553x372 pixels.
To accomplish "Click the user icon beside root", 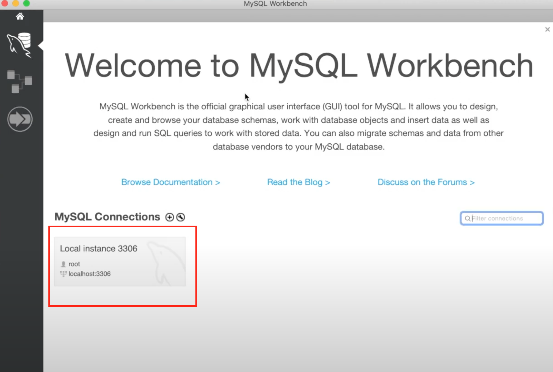I will 63,264.
